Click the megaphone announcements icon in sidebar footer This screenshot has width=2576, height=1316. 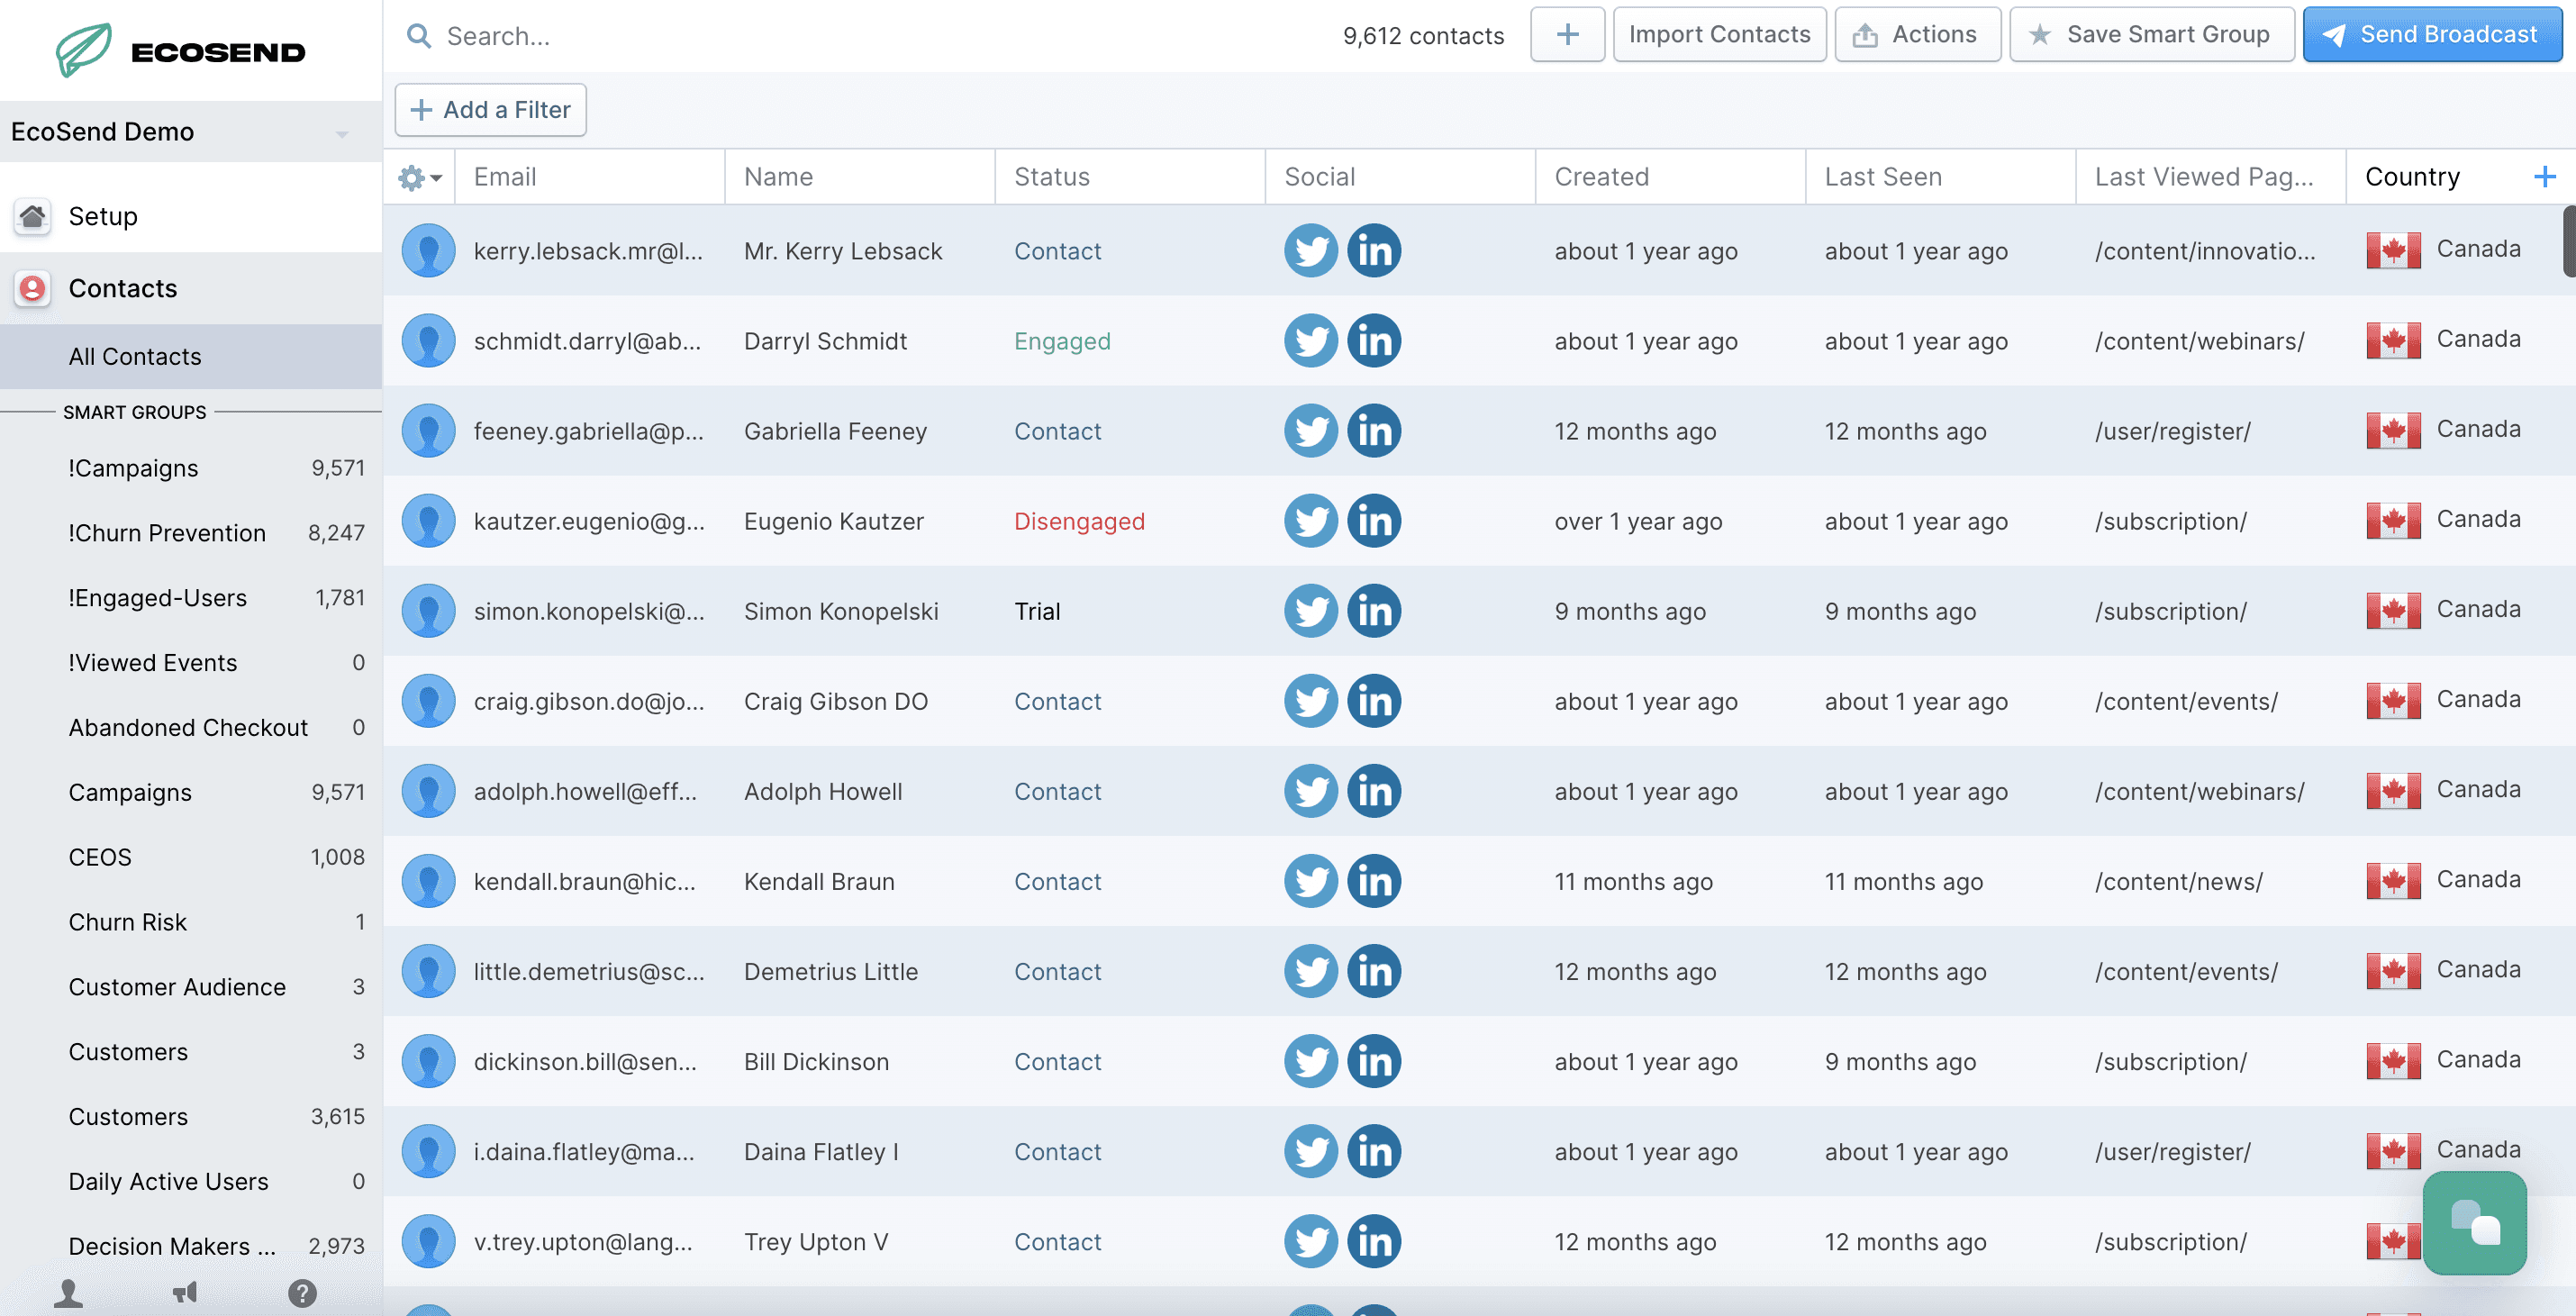point(185,1293)
